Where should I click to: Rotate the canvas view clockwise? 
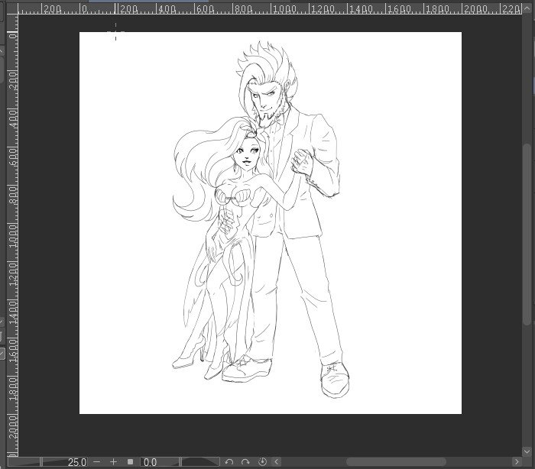[245, 462]
